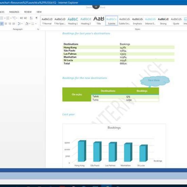Switch to the REVIEW ribbon tab

28,12
